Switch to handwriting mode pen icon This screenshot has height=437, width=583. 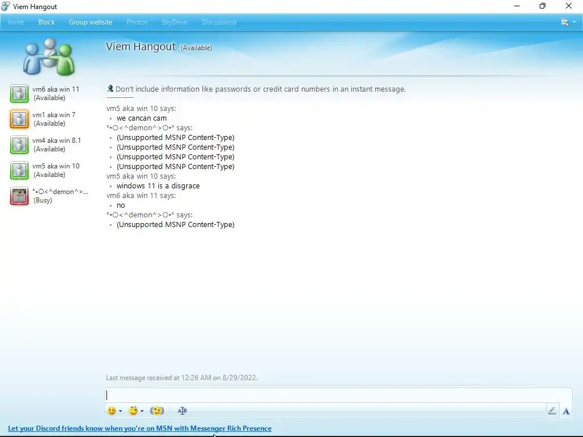pos(552,411)
